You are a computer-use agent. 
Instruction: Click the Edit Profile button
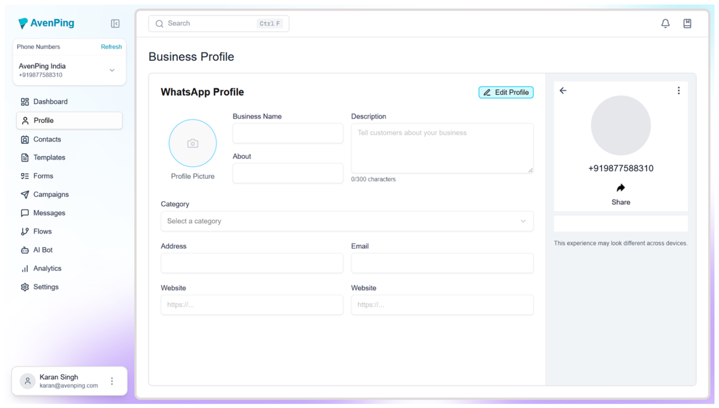(506, 92)
